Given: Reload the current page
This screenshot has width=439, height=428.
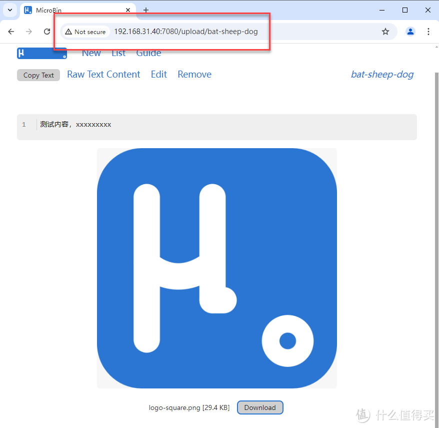Looking at the screenshot, I should tap(47, 31).
